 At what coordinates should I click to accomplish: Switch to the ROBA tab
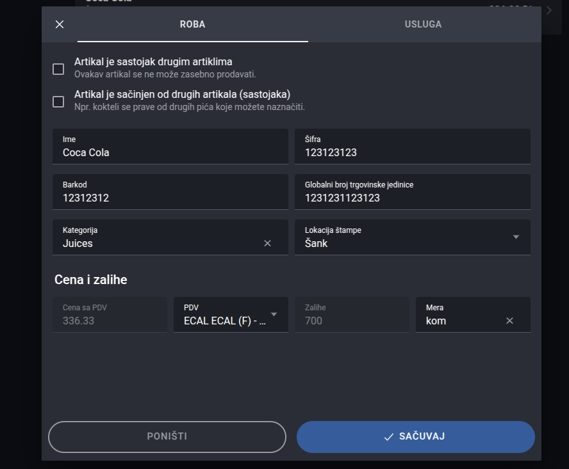[193, 24]
